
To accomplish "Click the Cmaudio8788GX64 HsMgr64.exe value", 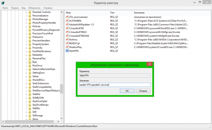I will click(157, 36).
